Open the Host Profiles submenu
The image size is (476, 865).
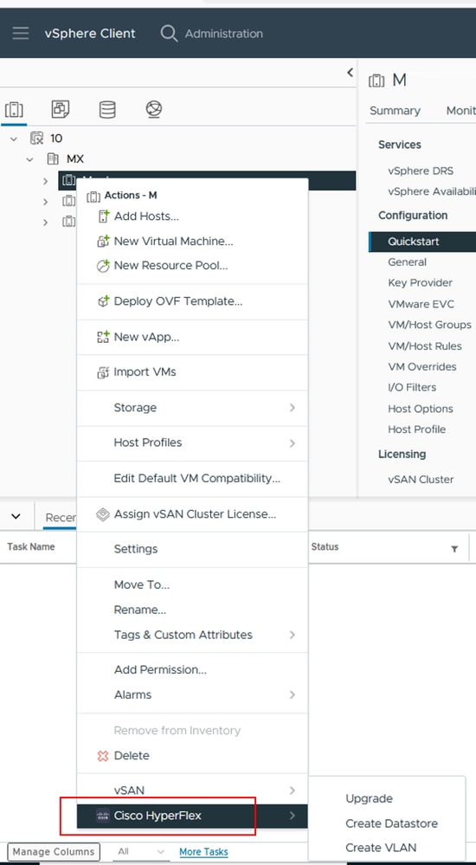[192, 442]
